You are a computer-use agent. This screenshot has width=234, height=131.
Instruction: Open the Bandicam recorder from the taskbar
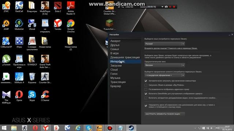point(110,128)
